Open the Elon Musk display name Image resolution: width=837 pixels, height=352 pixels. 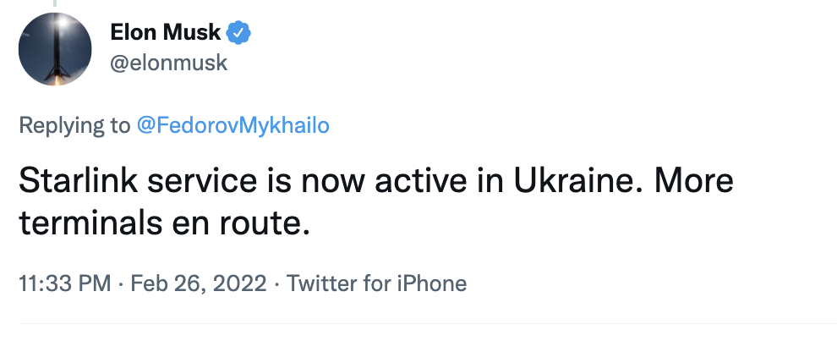coord(166,34)
